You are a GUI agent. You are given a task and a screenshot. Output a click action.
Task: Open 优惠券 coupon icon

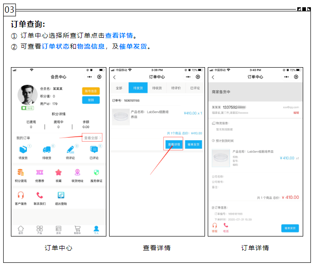click(40, 172)
